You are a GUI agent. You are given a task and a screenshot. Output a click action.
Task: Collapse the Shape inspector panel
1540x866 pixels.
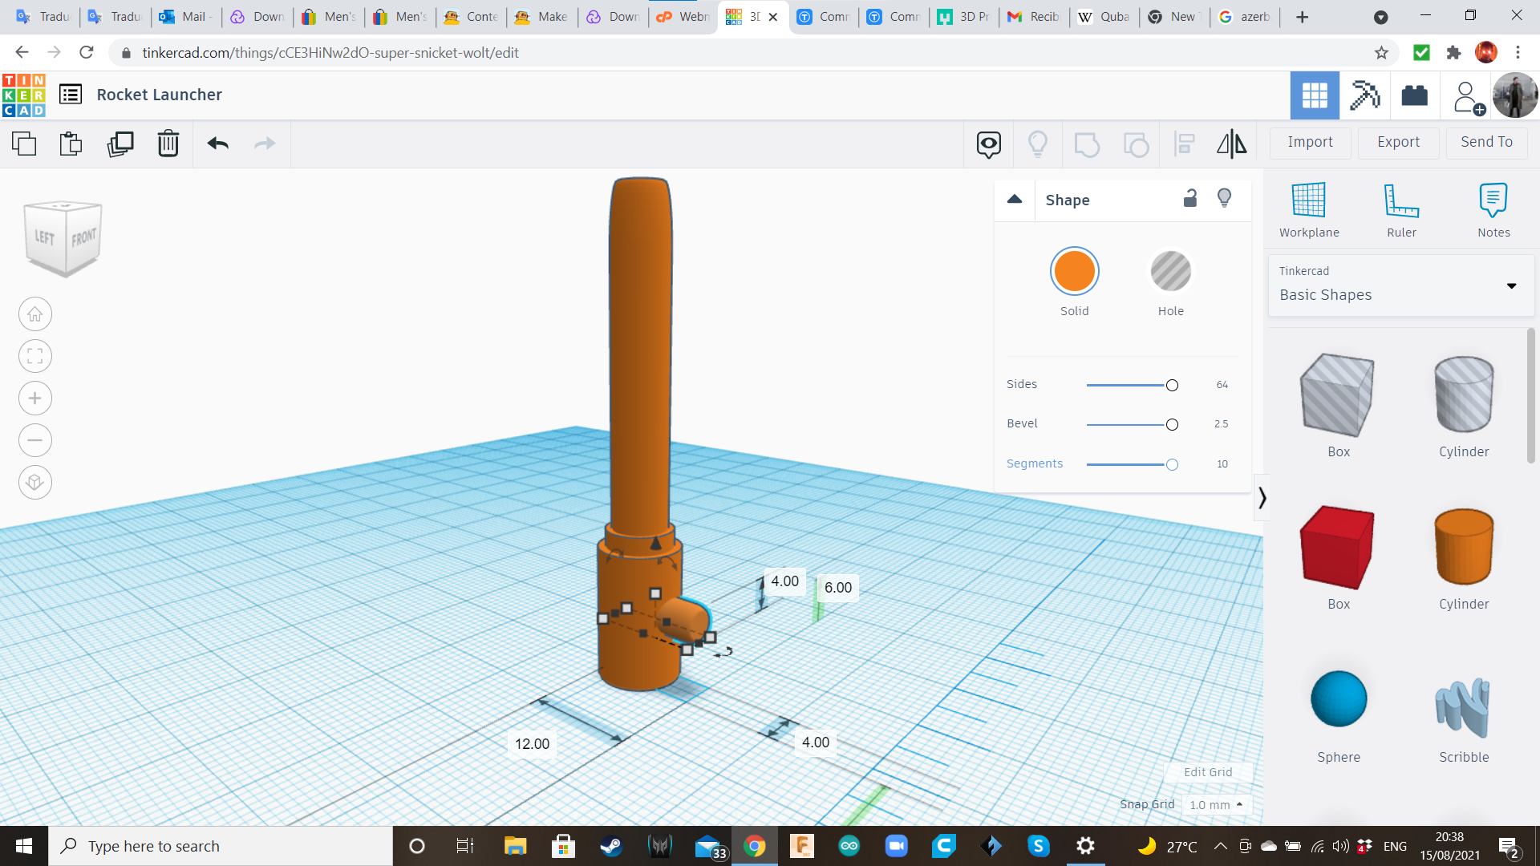point(1015,200)
